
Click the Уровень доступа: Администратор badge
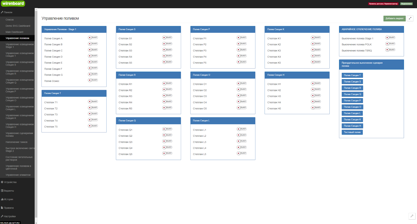tap(383, 4)
